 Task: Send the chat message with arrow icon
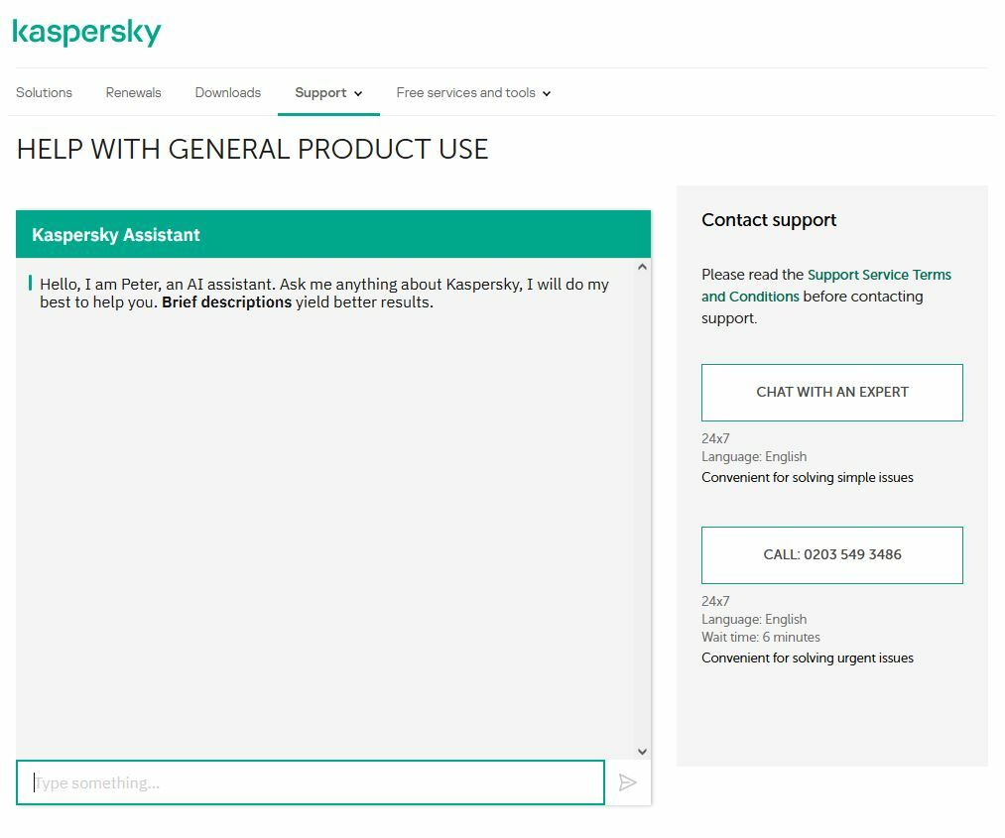[627, 782]
